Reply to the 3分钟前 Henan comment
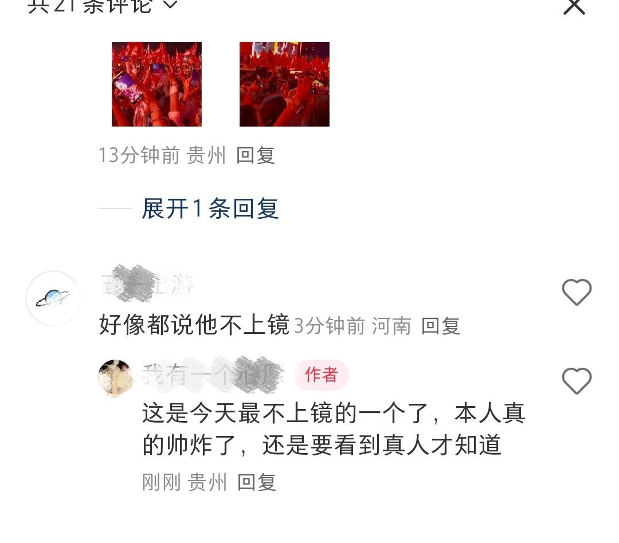The image size is (619, 543). pos(441,326)
